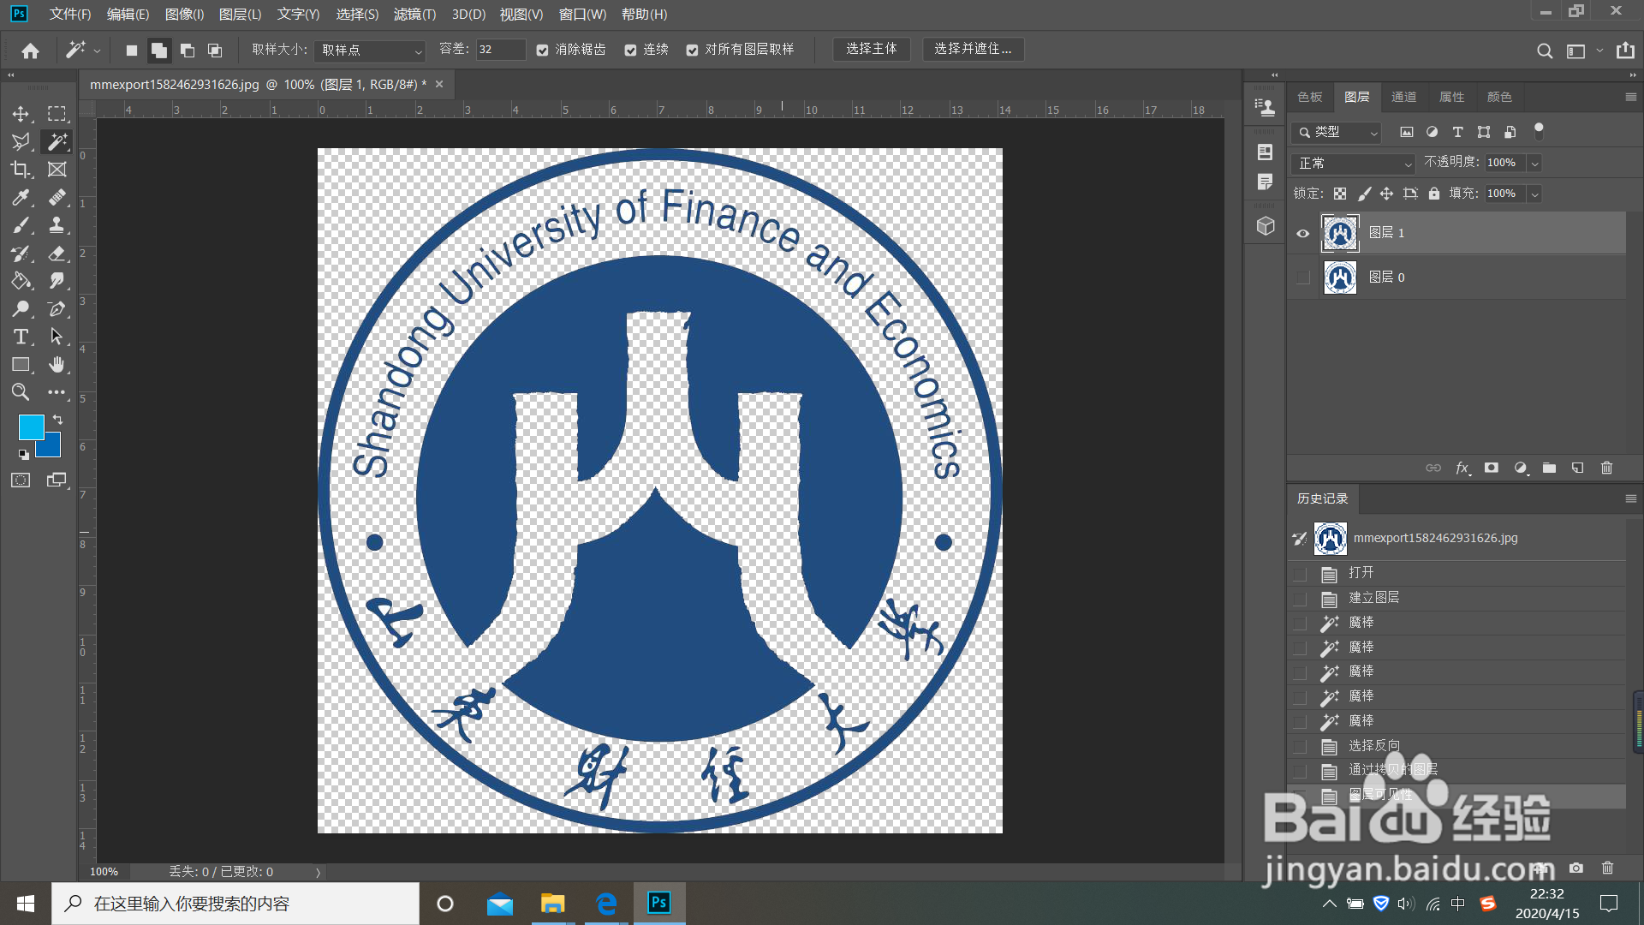Select the Brush tool

(21, 225)
